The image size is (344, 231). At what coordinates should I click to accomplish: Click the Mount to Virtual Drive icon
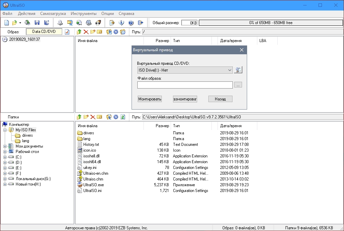89,22
